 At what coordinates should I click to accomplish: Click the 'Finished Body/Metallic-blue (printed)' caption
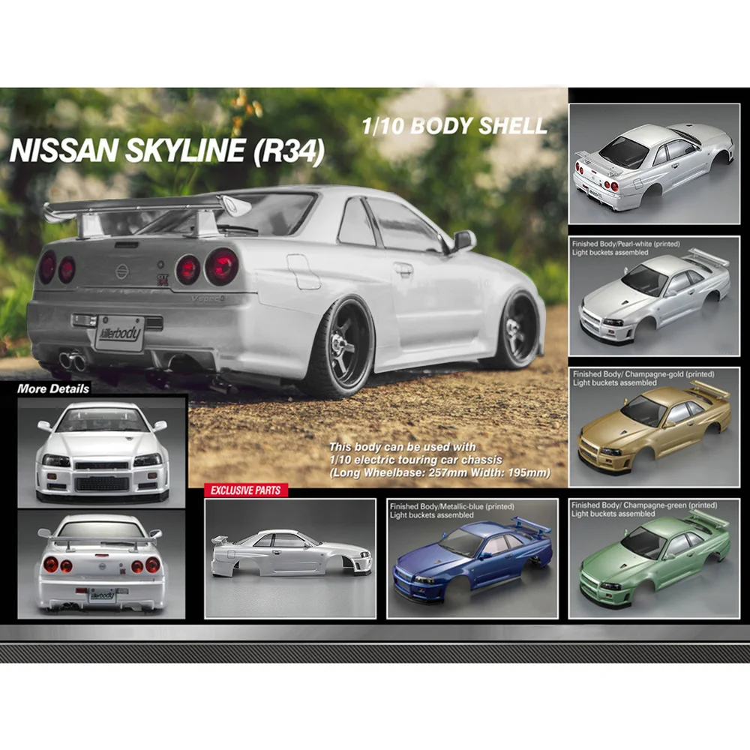(x=452, y=506)
